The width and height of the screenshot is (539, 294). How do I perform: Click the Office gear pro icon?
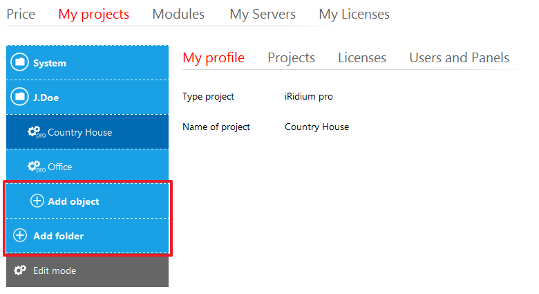click(x=35, y=167)
